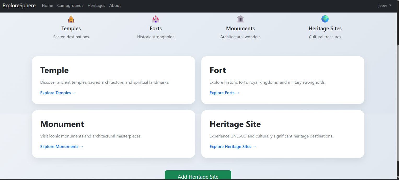Viewport: 399px width, 180px height.
Task: Click the 'Historic strongholds' subtitle
Action: coord(156,37)
